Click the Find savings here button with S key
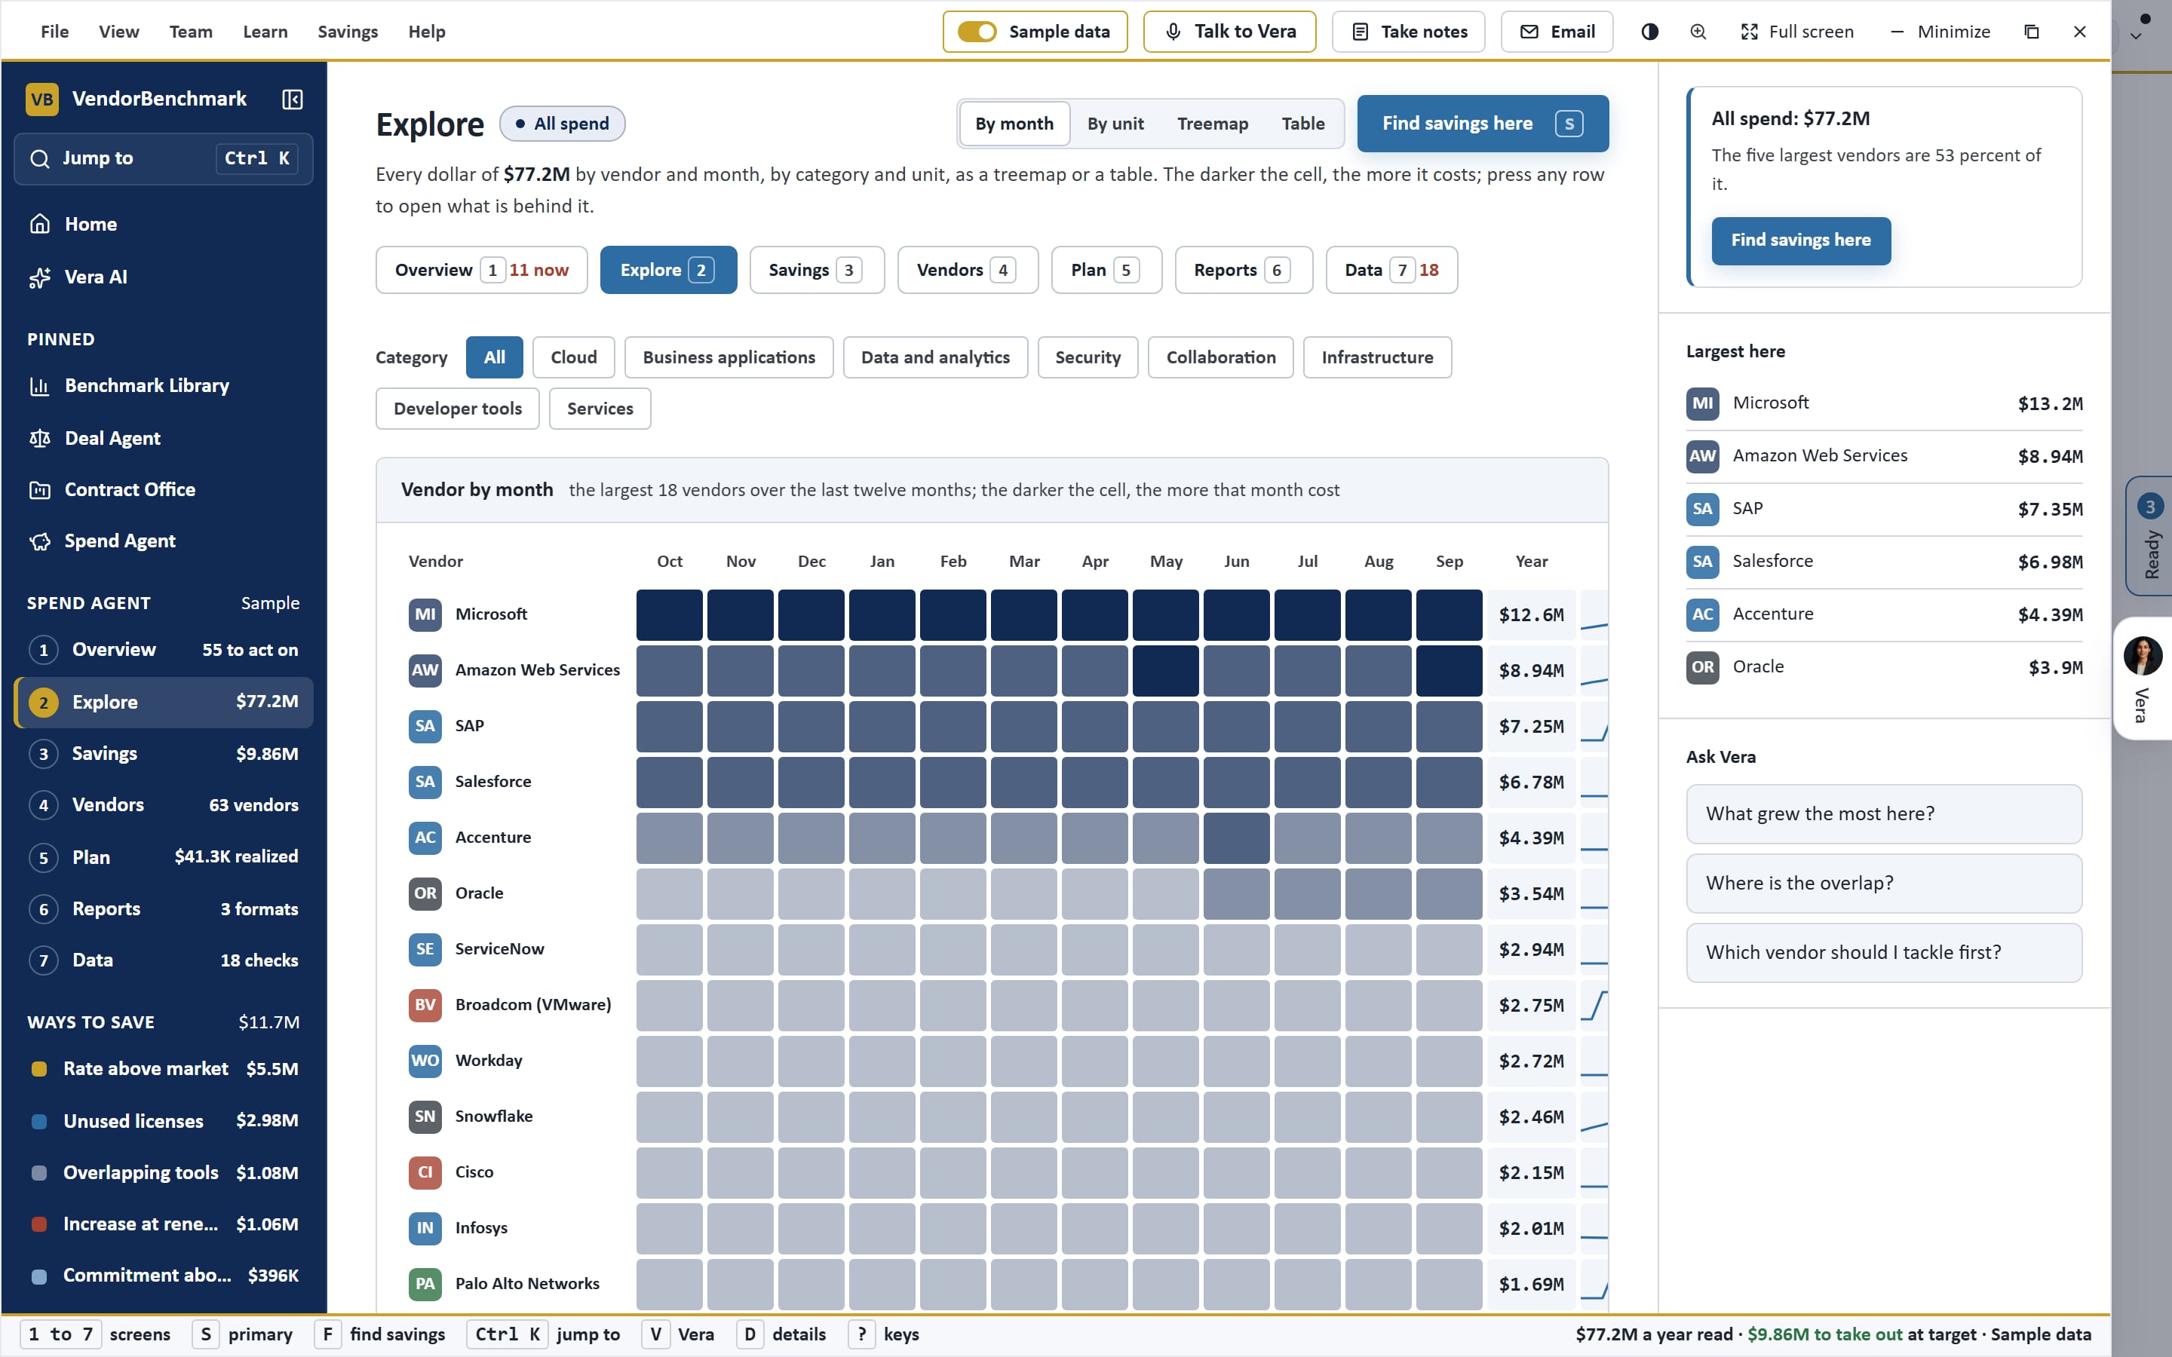Image resolution: width=2172 pixels, height=1357 pixels. coord(1483,124)
